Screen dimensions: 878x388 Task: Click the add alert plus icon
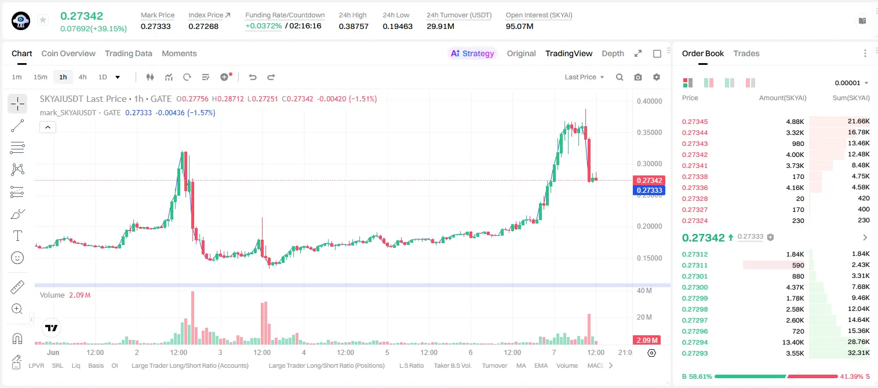click(225, 77)
